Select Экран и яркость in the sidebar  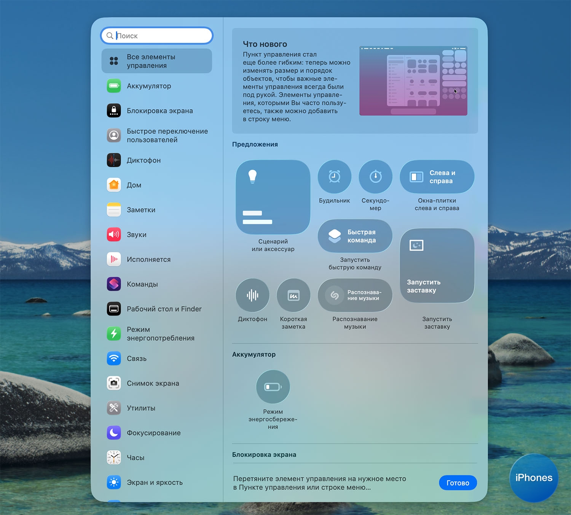155,482
